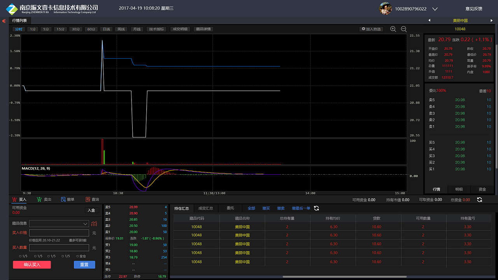The height and width of the screenshot is (280, 498).
Task: Switch chart to 1分 interval
Action: 33,29
